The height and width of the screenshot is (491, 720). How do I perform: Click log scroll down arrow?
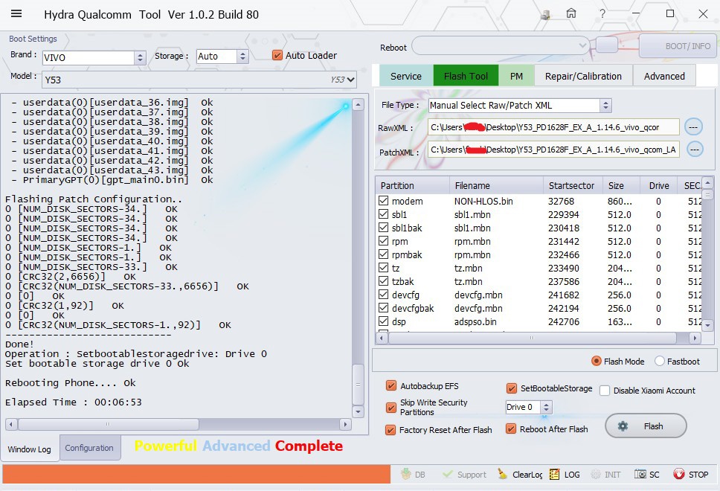359,411
